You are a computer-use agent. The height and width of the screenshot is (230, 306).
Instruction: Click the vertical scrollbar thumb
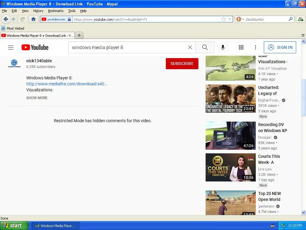(x=303, y=97)
